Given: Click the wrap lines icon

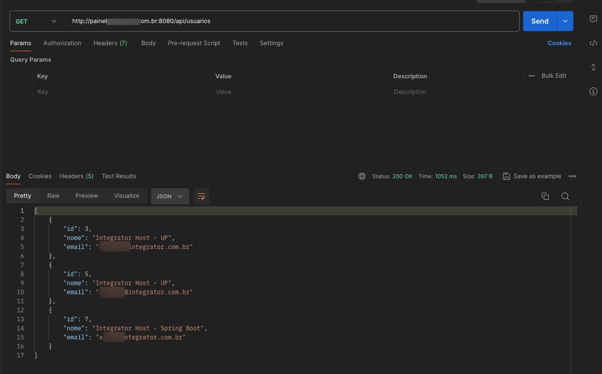Looking at the screenshot, I should coord(201,196).
